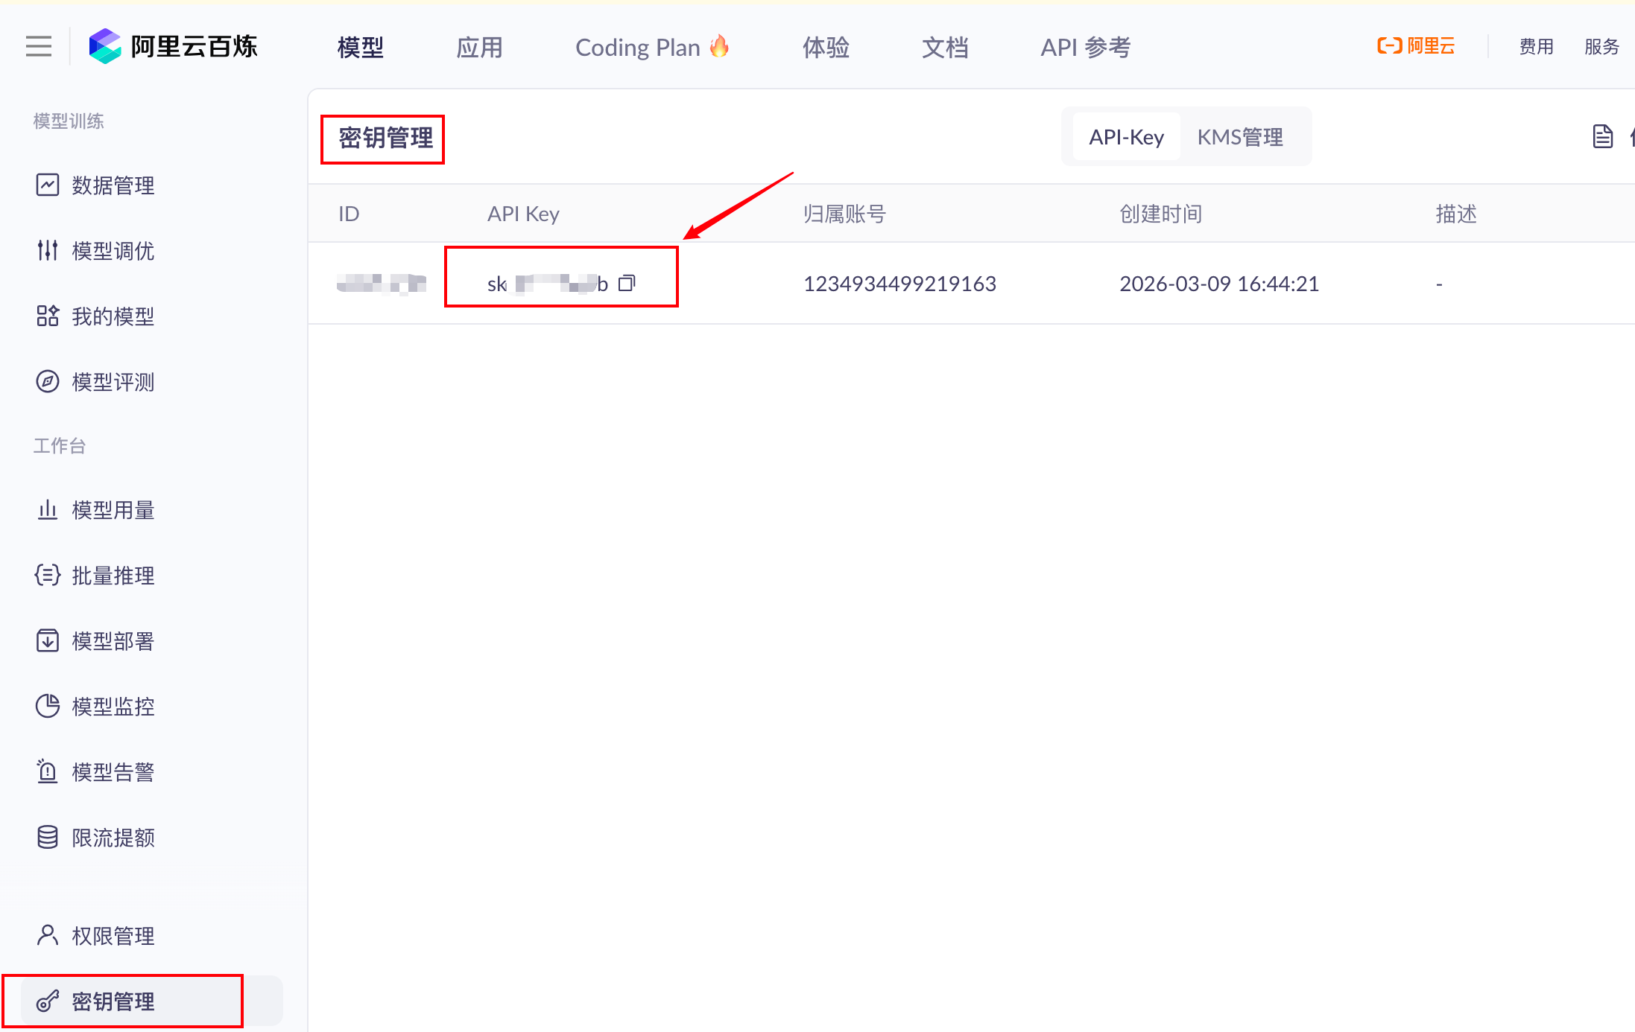Go to 我的模型 in sidebar
The height and width of the screenshot is (1032, 1635).
point(113,316)
